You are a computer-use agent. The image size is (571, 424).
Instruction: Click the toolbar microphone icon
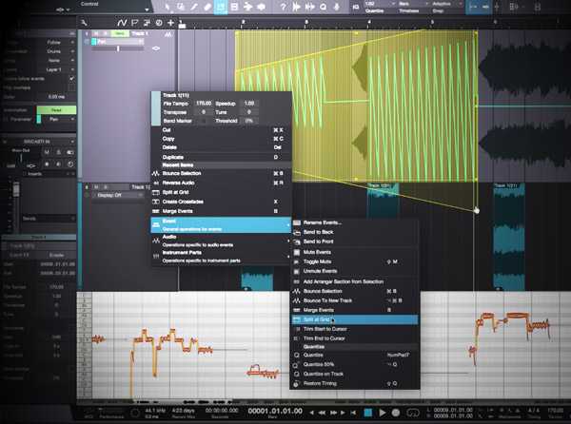[337, 7]
